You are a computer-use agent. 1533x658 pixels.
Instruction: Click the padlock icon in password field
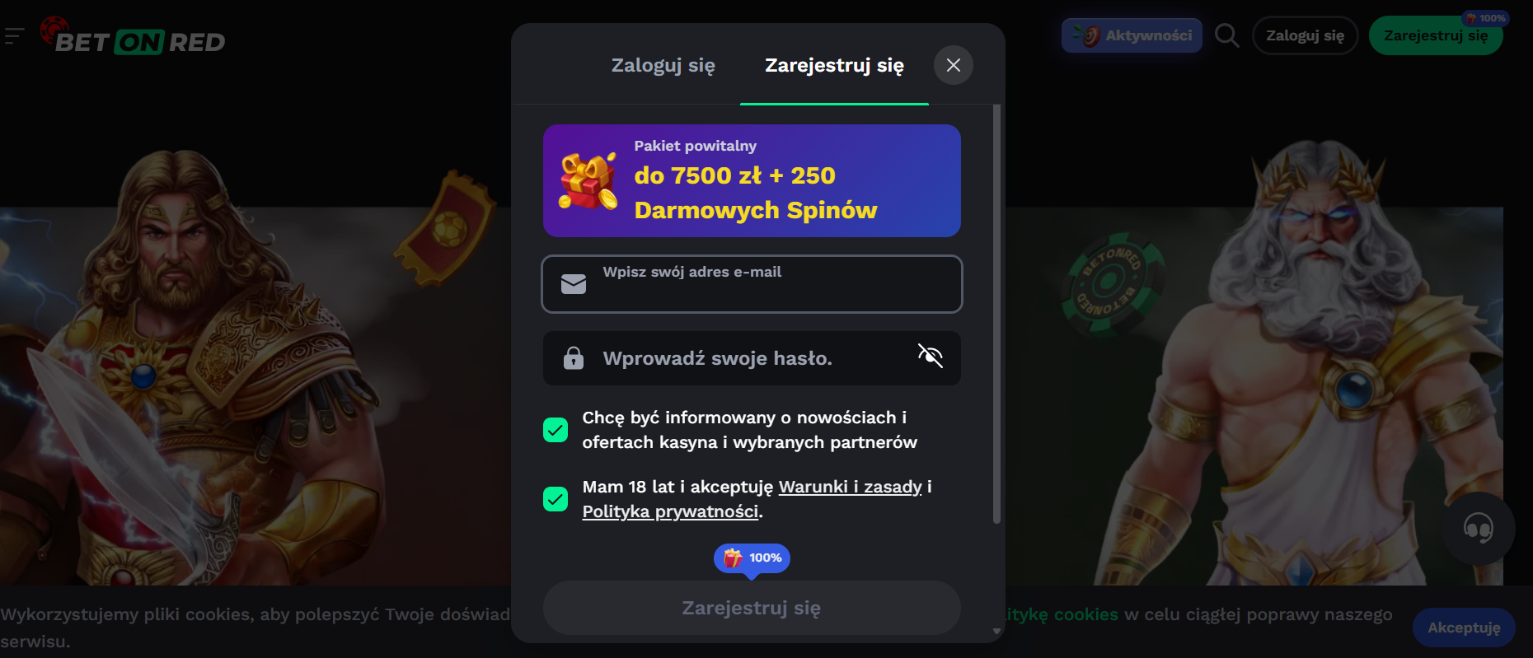574,358
